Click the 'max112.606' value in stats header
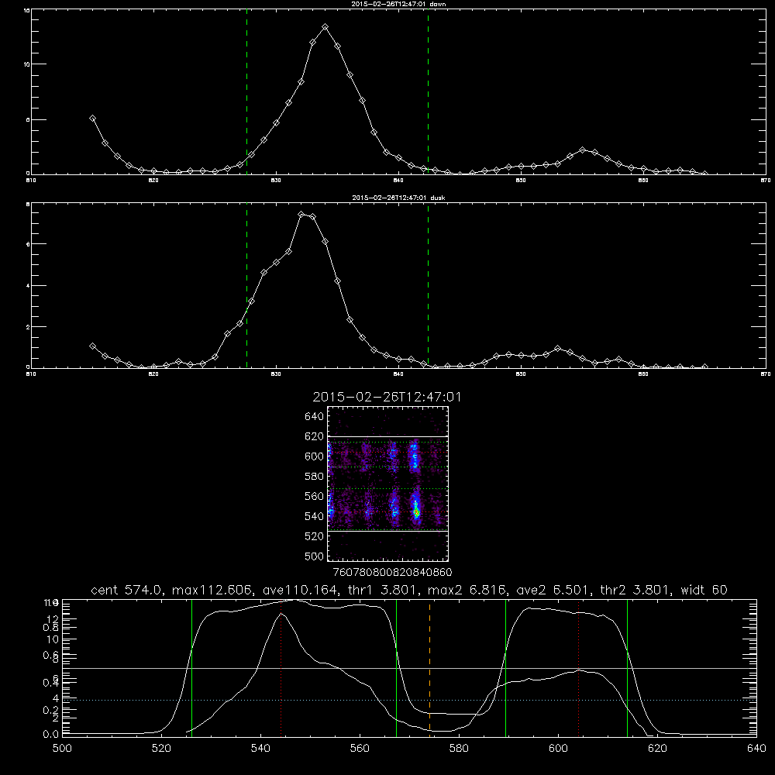The height and width of the screenshot is (775, 775). point(214,590)
